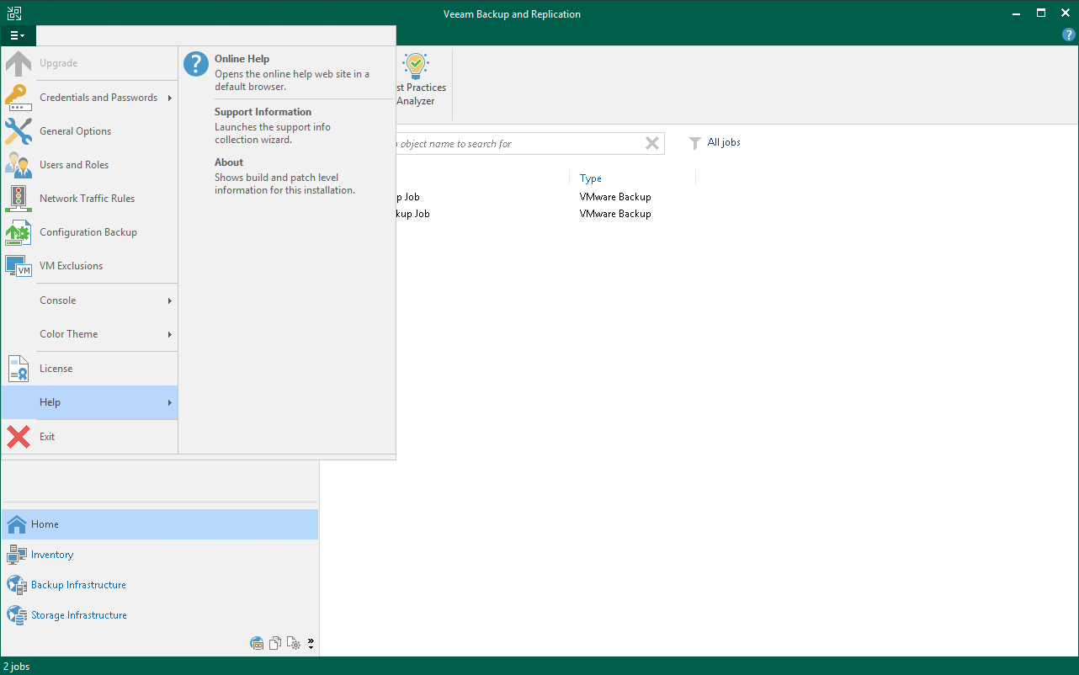The height and width of the screenshot is (675, 1079).
Task: Go to Home view in navigation
Action: tap(160, 524)
